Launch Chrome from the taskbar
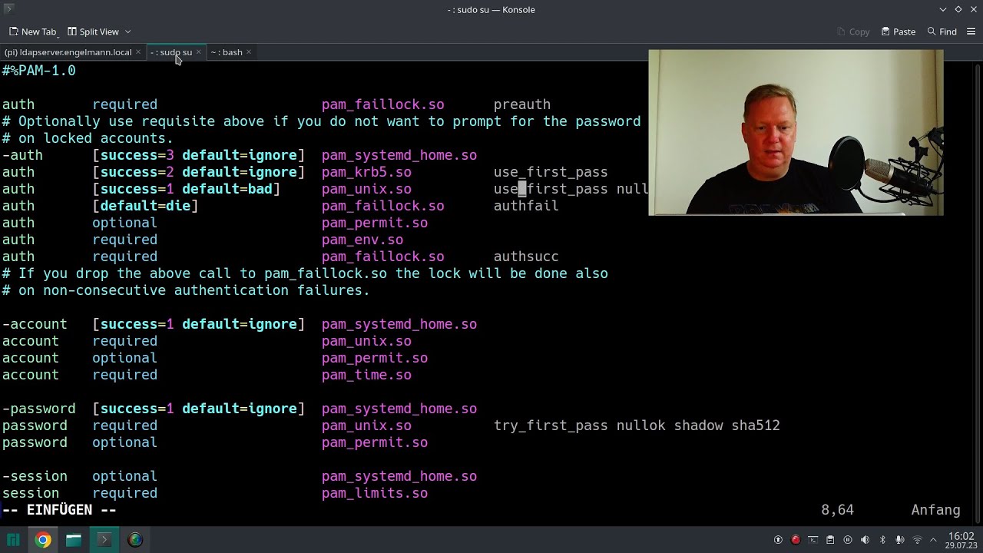The width and height of the screenshot is (983, 553). pyautogui.click(x=43, y=540)
